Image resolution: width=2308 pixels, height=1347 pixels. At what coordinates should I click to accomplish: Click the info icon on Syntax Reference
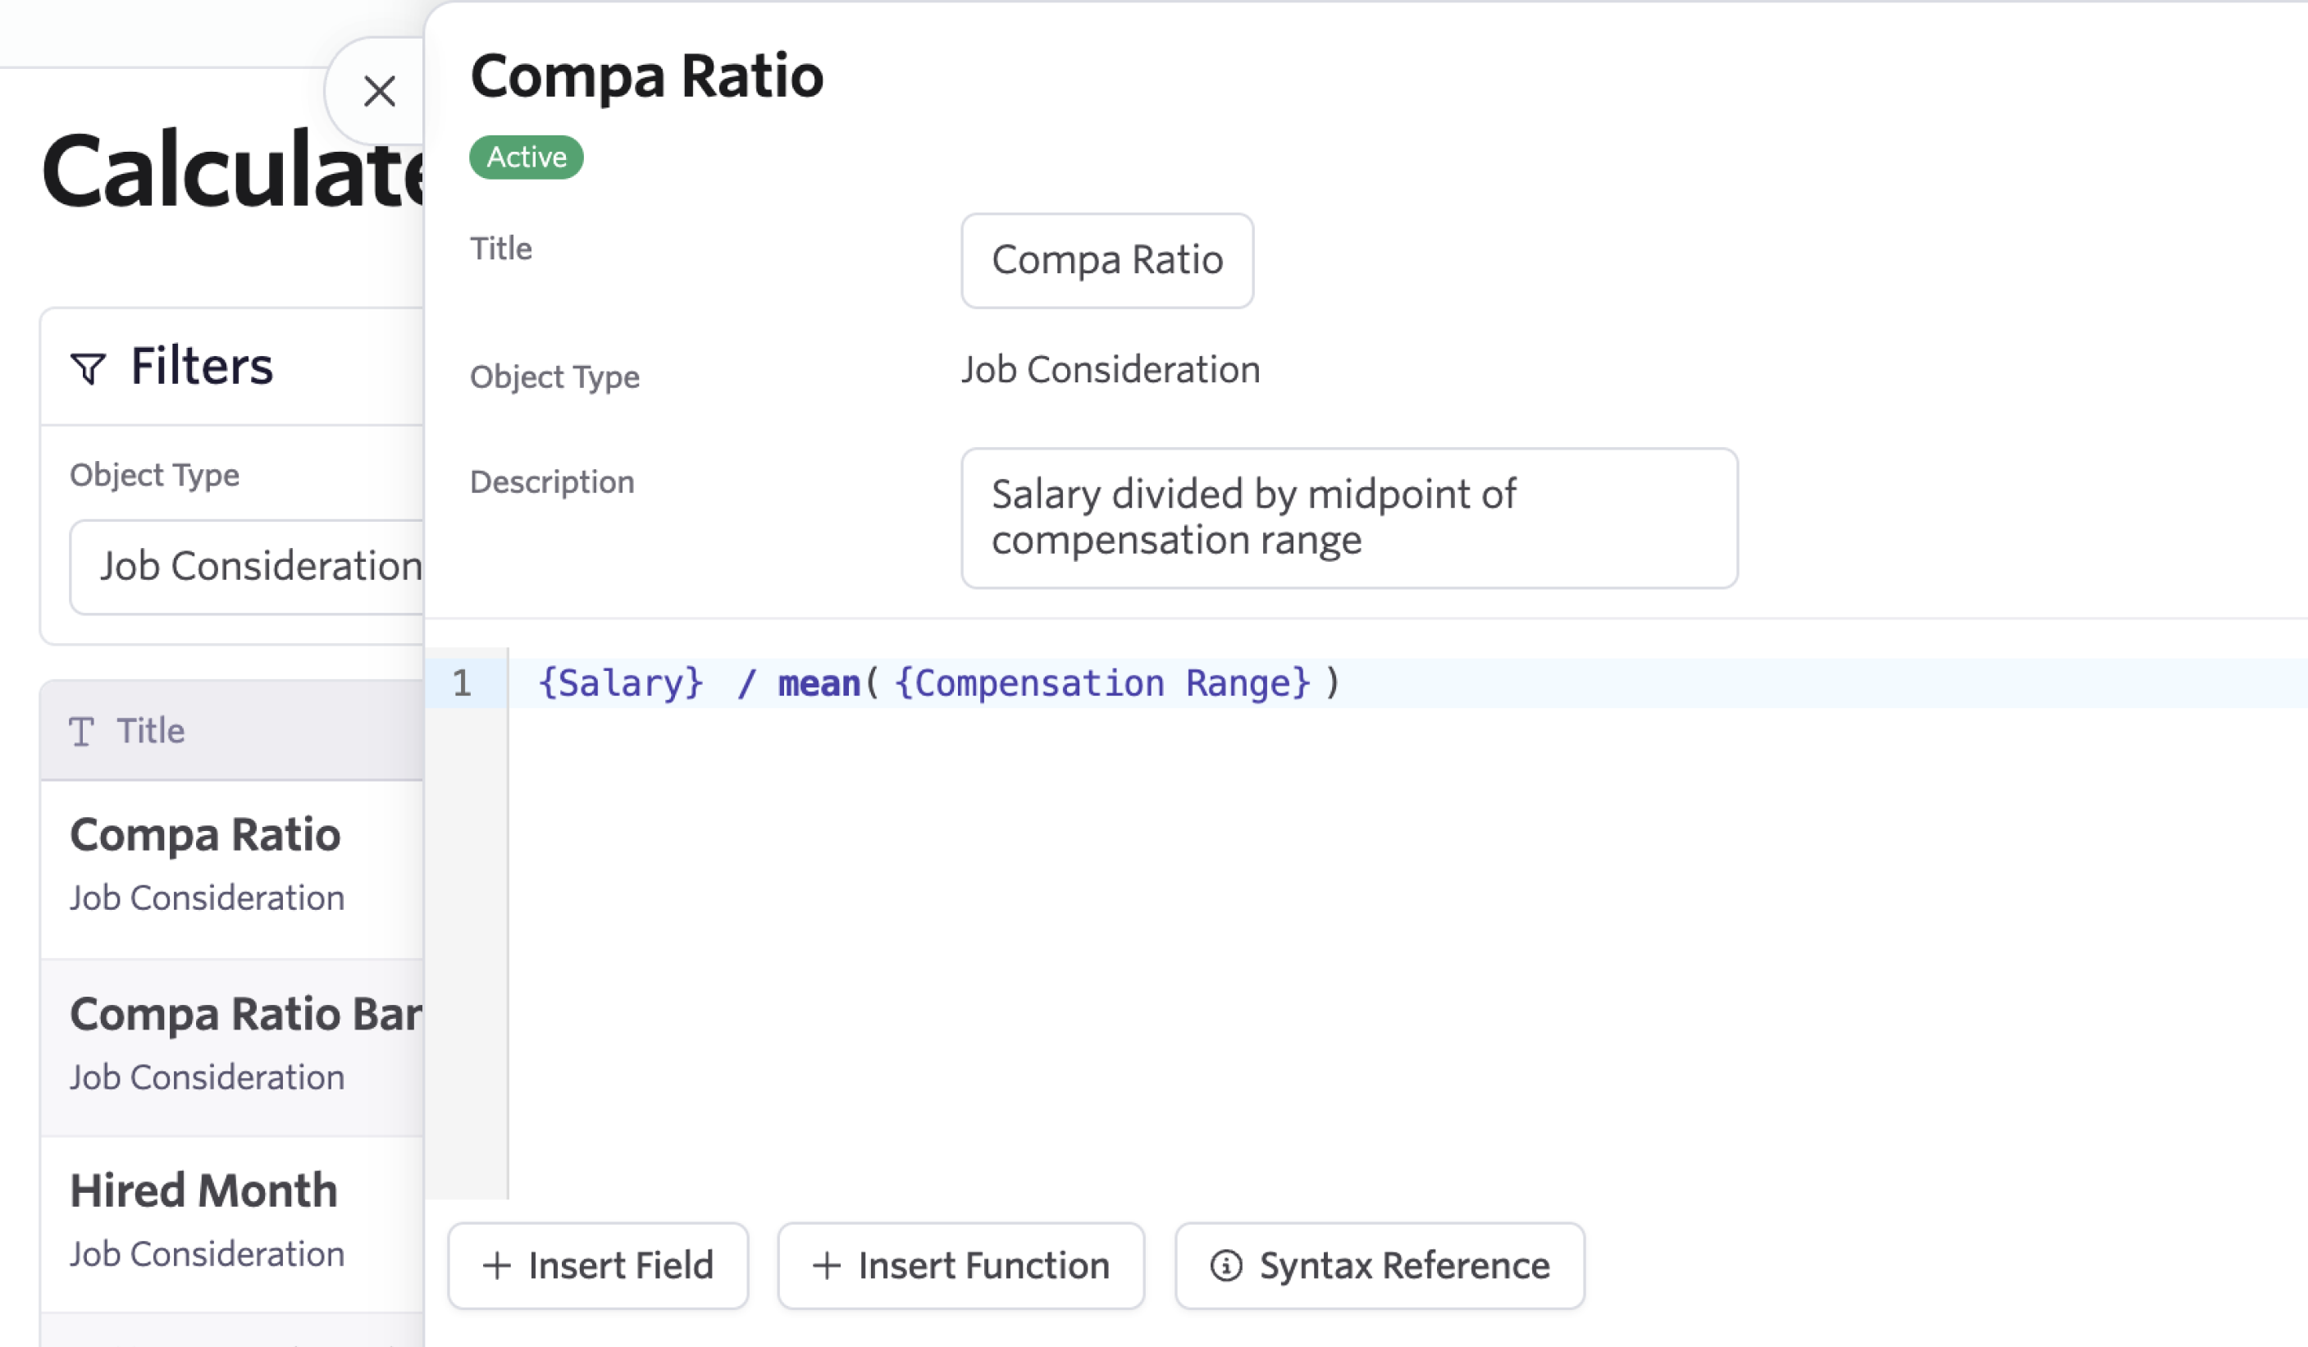point(1225,1266)
